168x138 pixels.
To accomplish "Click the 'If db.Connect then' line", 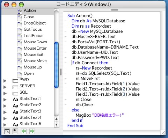I will click(x=90, y=63).
